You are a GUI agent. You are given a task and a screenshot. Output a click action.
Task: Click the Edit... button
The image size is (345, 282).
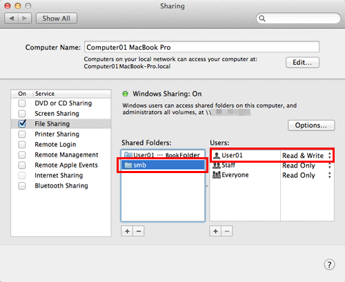coord(302,62)
